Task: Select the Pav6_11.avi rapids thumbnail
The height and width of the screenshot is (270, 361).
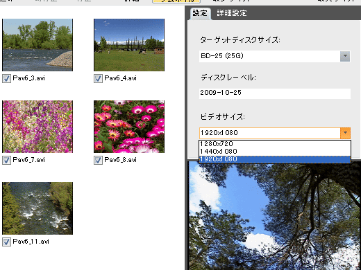Action: tap(37, 208)
